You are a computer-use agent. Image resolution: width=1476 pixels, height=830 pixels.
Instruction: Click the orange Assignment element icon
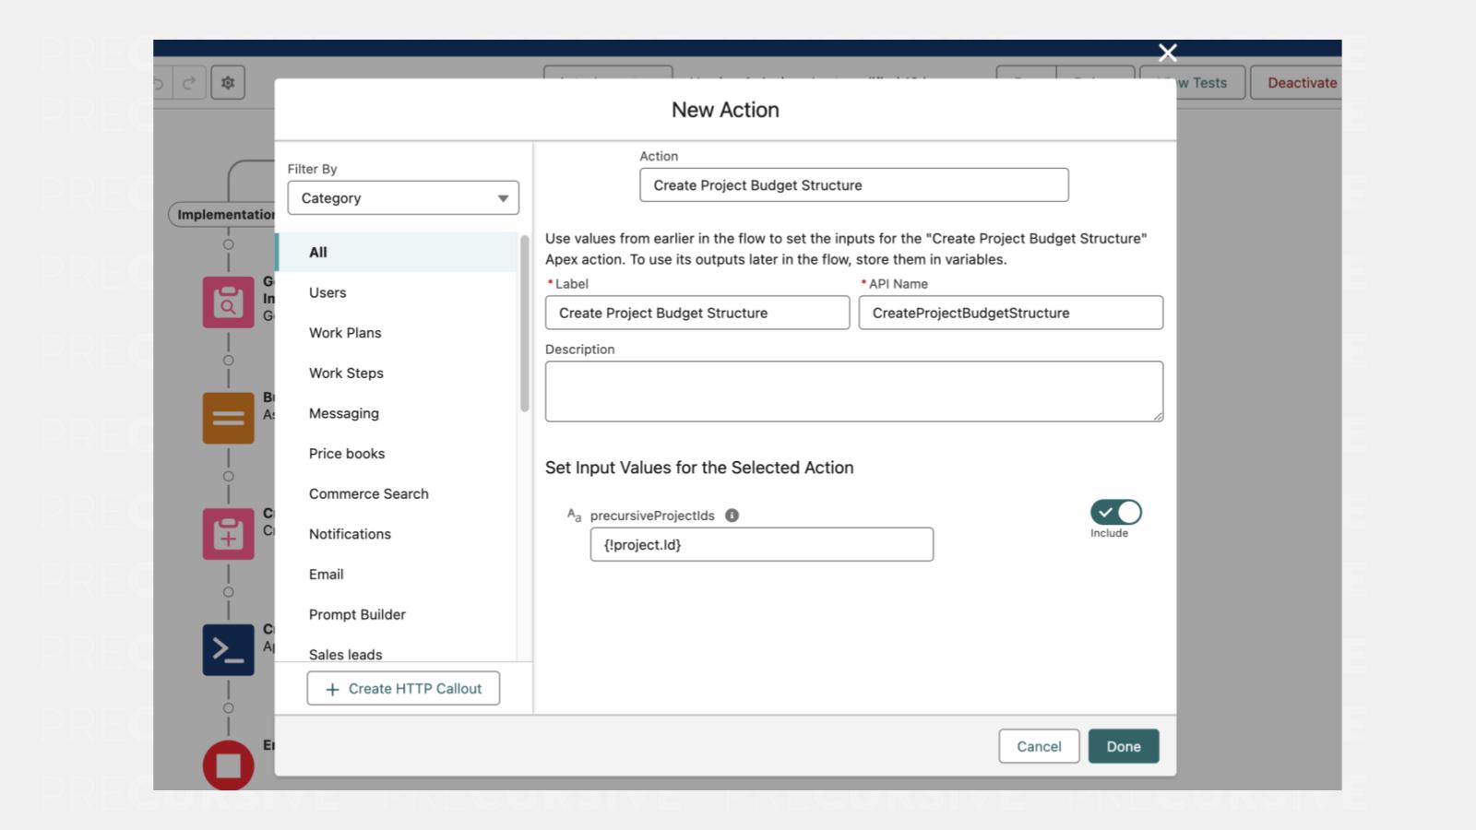click(228, 418)
